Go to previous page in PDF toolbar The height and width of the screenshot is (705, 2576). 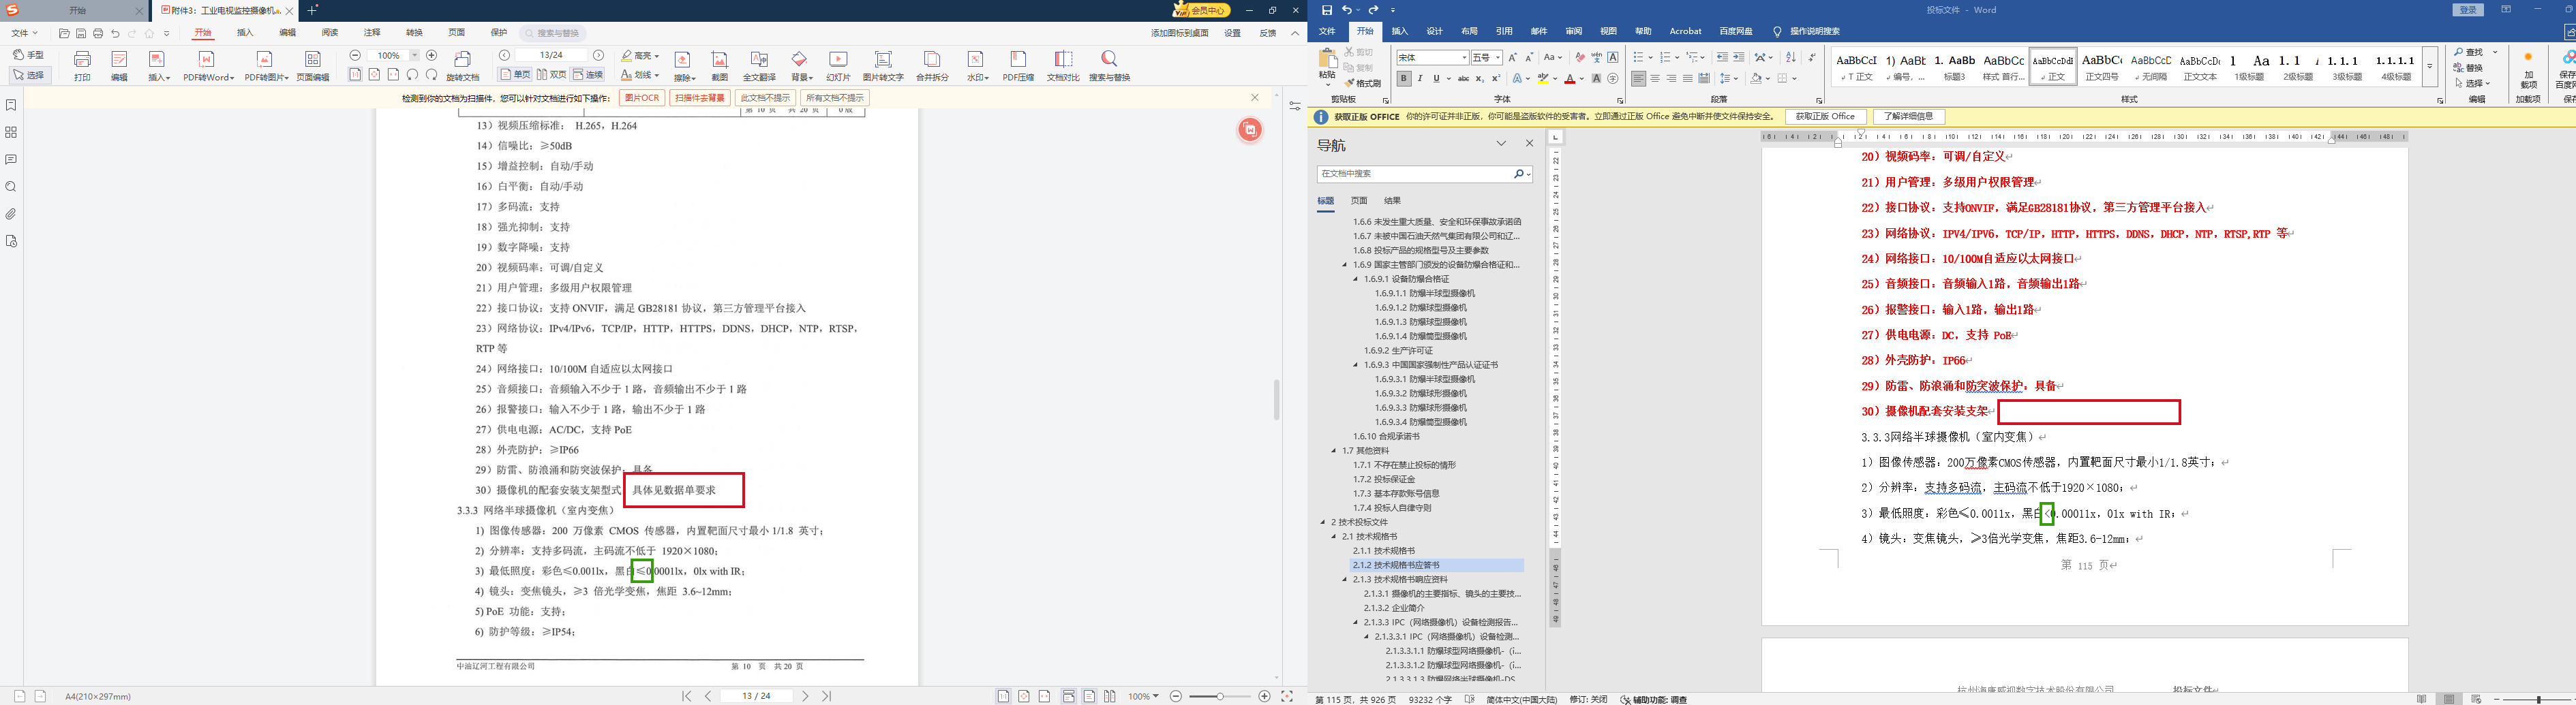coord(505,56)
